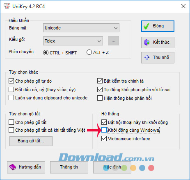Screen dimensions: 190x180
Task: Click the Mặc định default button
Action: [x=112, y=167]
